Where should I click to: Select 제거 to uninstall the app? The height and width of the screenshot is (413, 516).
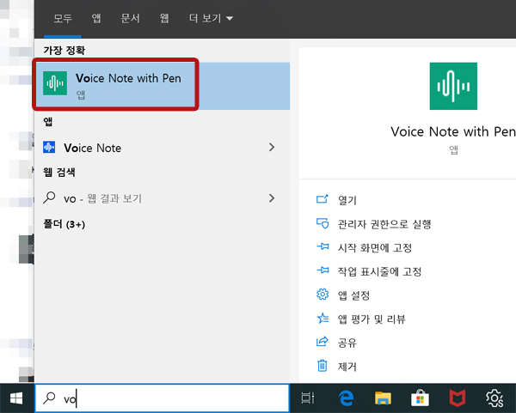coord(347,367)
